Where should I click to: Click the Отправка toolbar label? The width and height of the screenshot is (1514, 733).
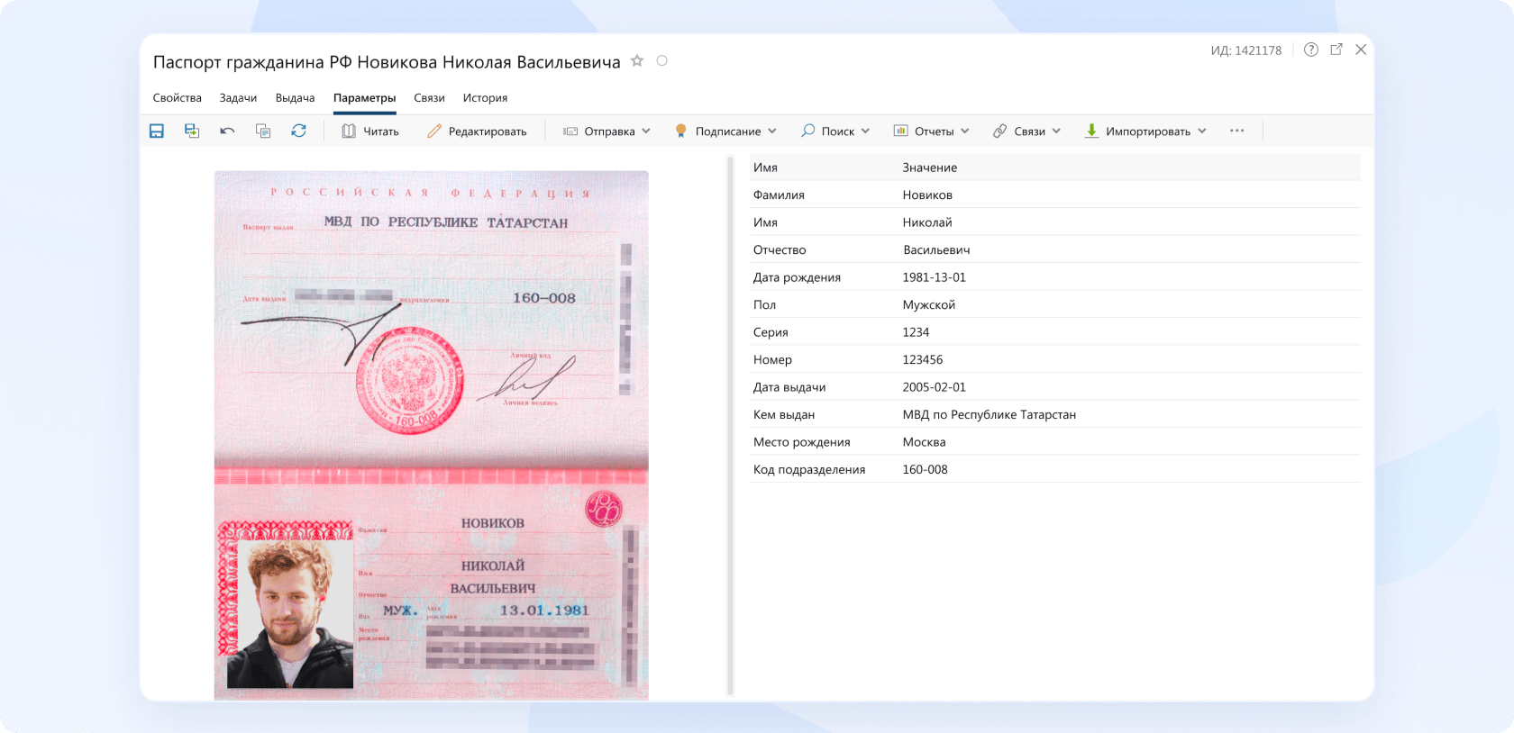point(610,131)
